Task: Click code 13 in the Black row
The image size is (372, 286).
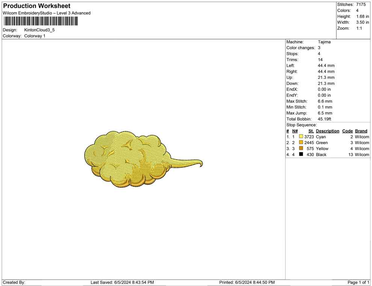Action: [x=351, y=155]
